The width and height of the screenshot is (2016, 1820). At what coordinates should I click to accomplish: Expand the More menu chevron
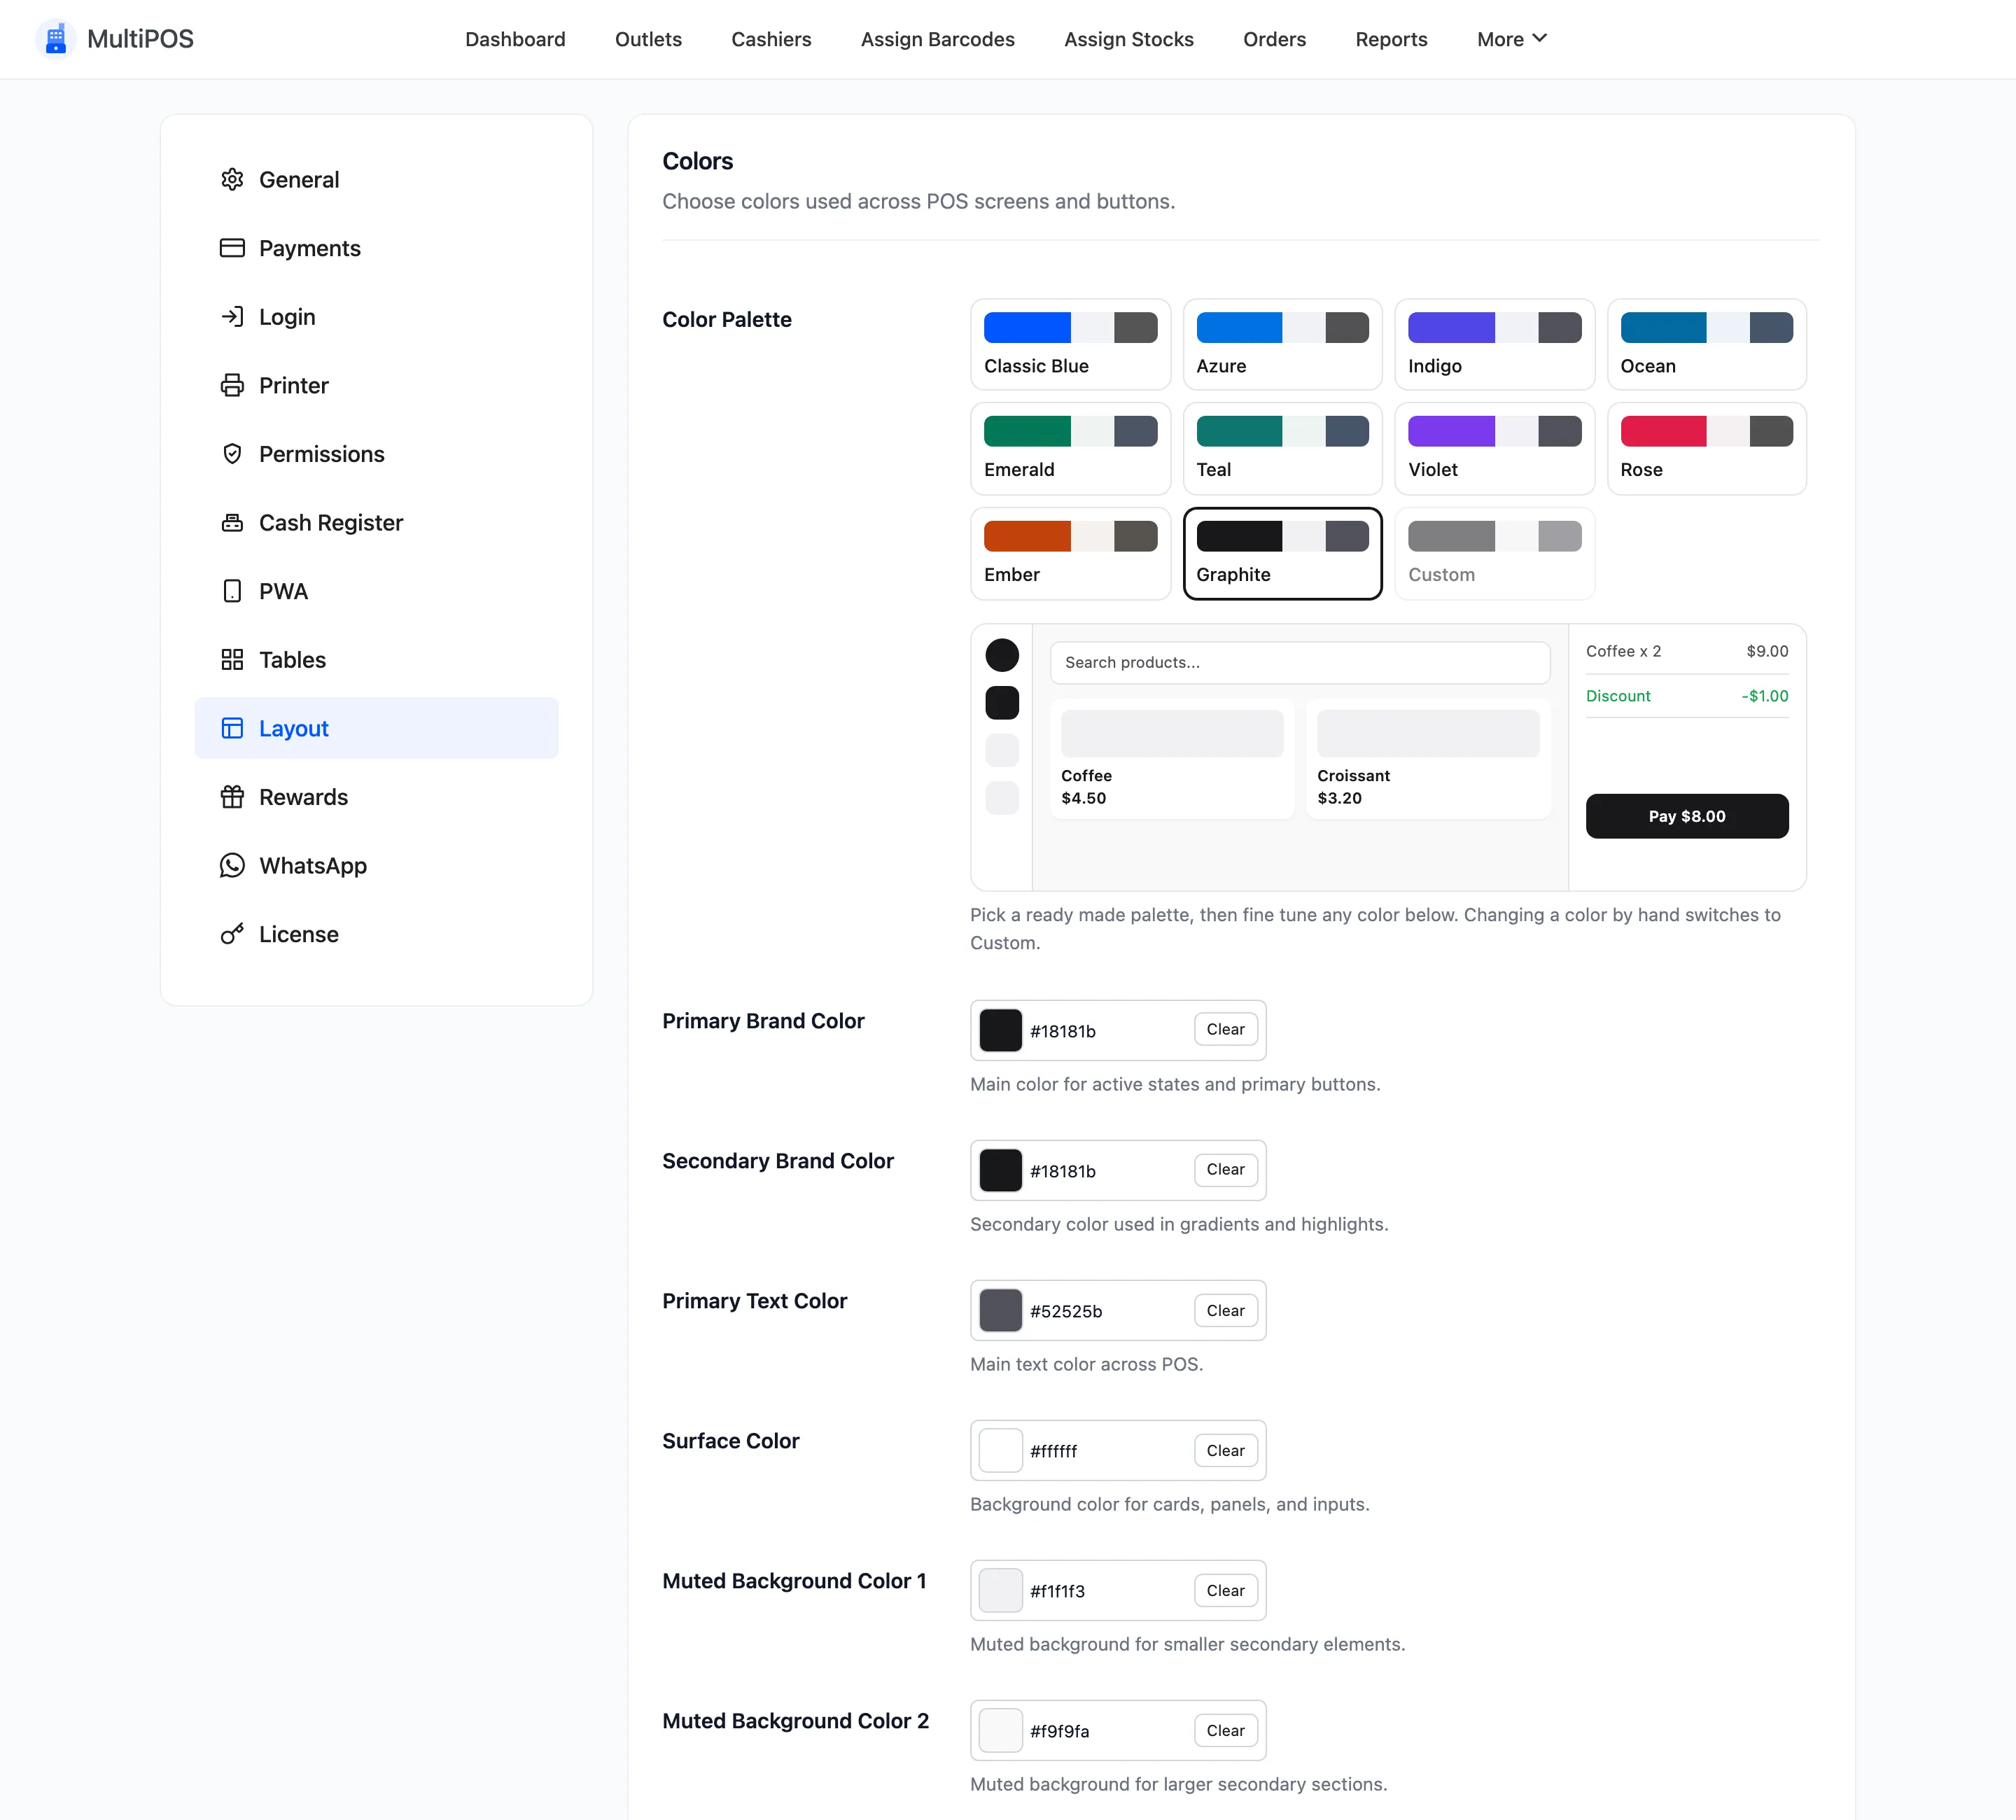pyautogui.click(x=1540, y=38)
